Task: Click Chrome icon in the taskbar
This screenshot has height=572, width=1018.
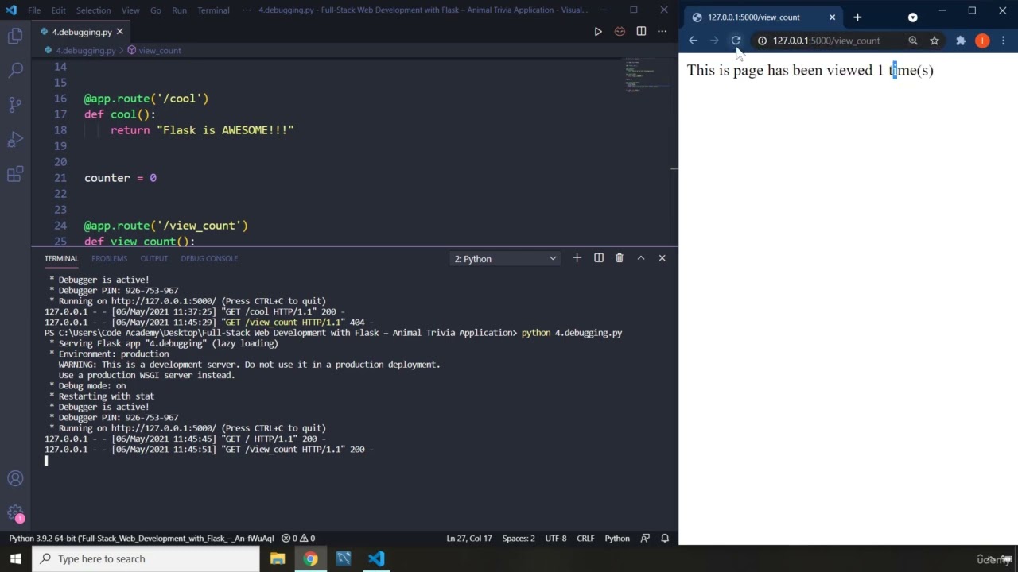Action: coord(310,558)
